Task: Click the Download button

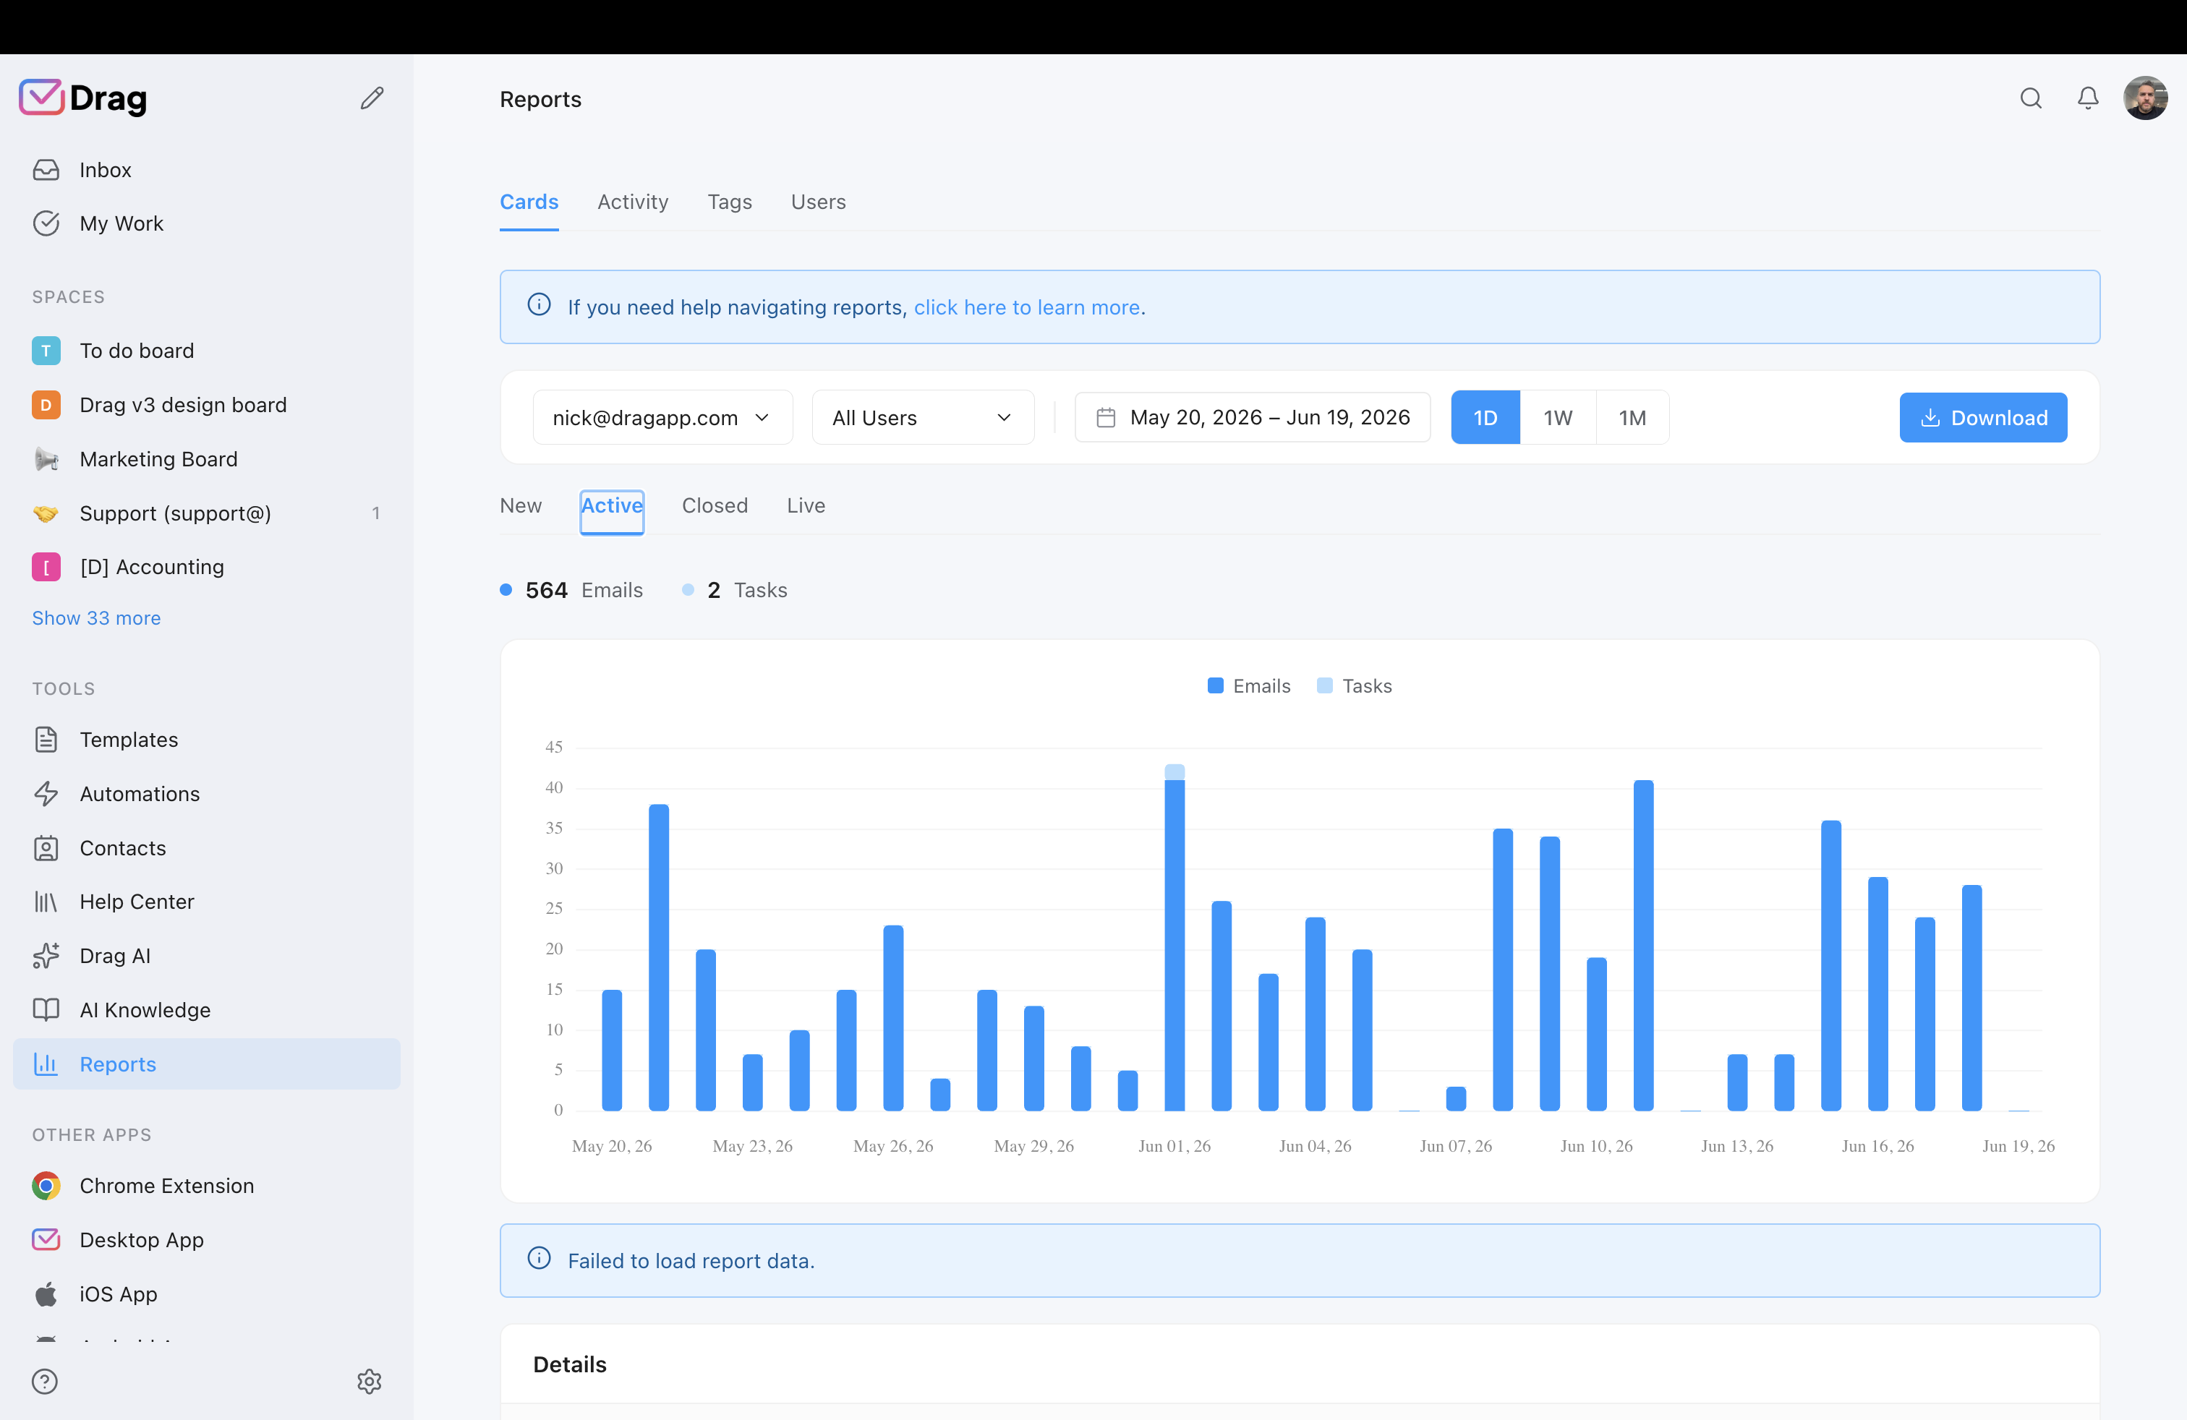Action: [1983, 418]
